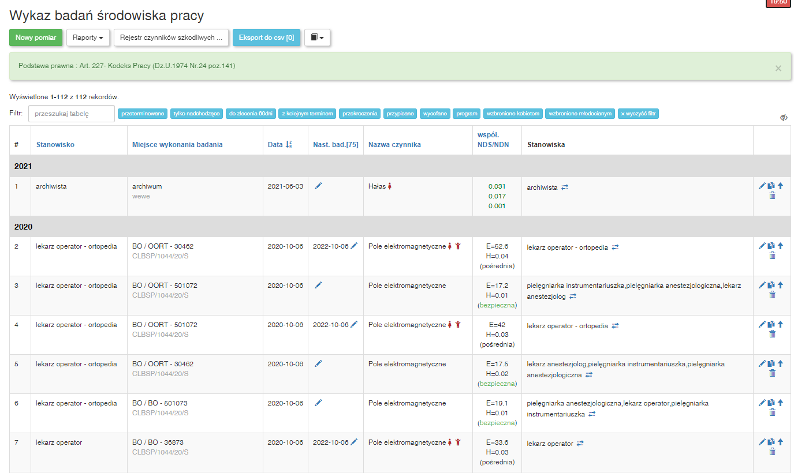Sort by Stanowisko column header
794x473 pixels.
(55, 145)
